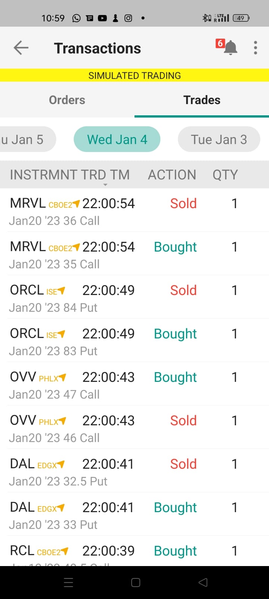The image size is (269, 599).
Task: Select the Trades tab
Action: (202, 100)
